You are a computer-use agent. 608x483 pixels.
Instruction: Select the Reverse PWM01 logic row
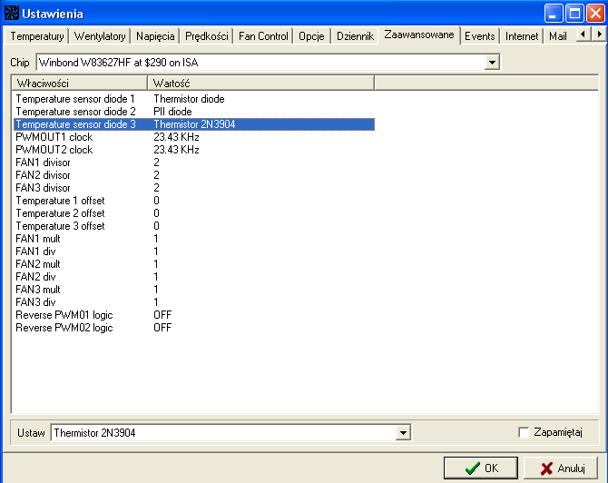click(x=194, y=315)
